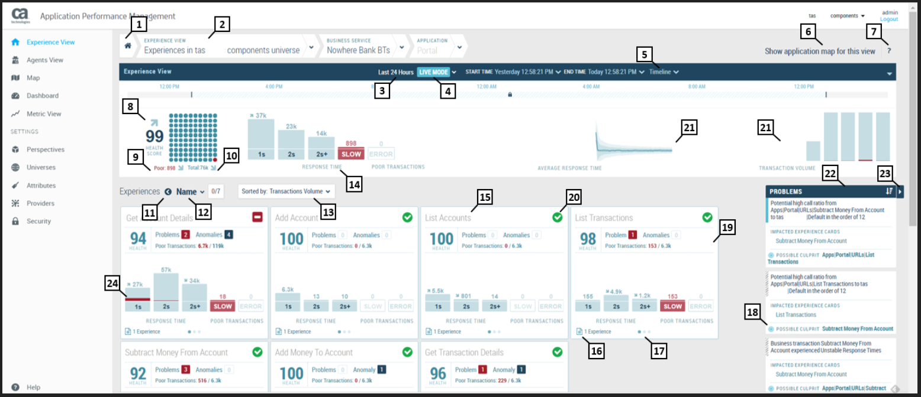Image resolution: width=921 pixels, height=397 pixels.
Task: Click Show application map for this view
Action: point(820,51)
